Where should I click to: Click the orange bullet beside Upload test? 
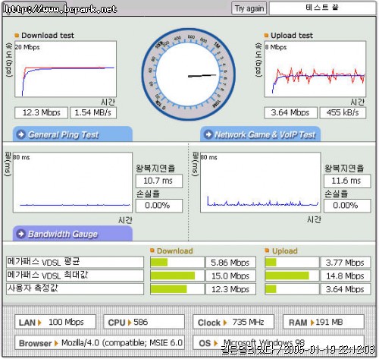(266, 36)
